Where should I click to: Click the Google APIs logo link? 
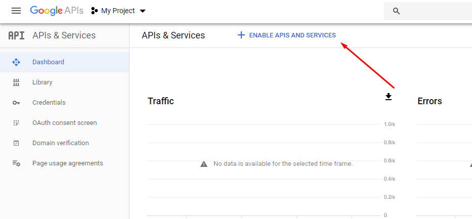click(56, 11)
